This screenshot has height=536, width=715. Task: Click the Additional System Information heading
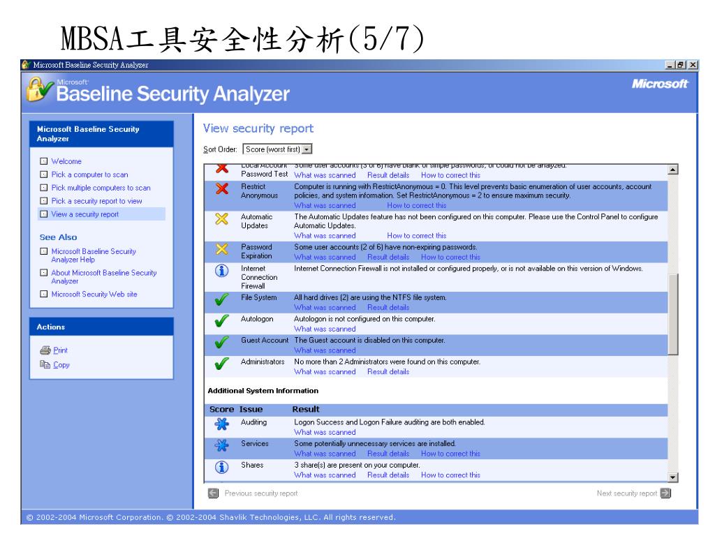click(263, 391)
